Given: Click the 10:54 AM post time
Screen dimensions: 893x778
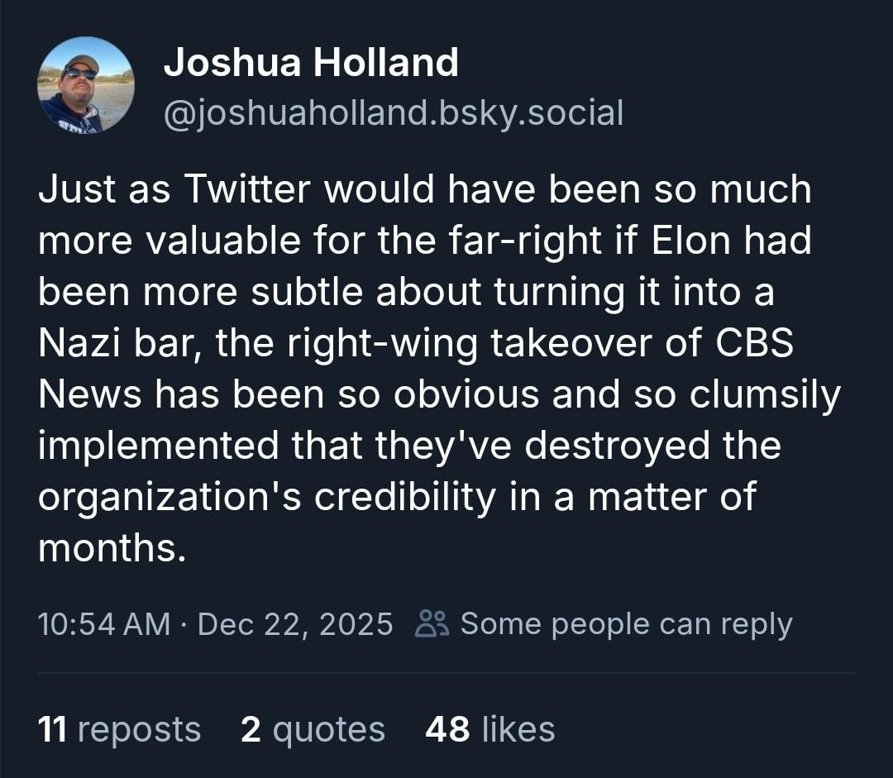Looking at the screenshot, I should point(104,623).
